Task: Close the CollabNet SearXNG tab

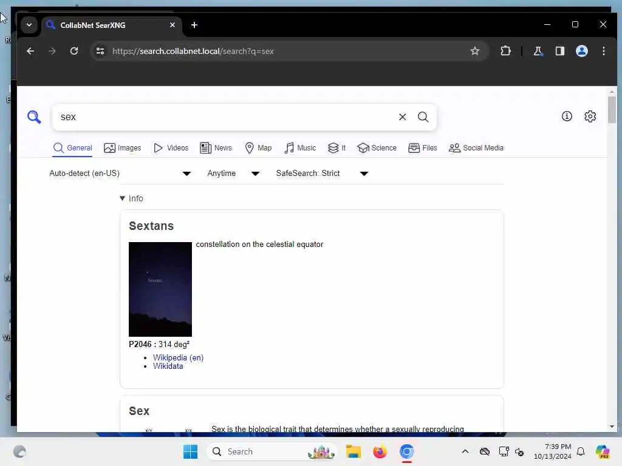Action: pos(172,25)
